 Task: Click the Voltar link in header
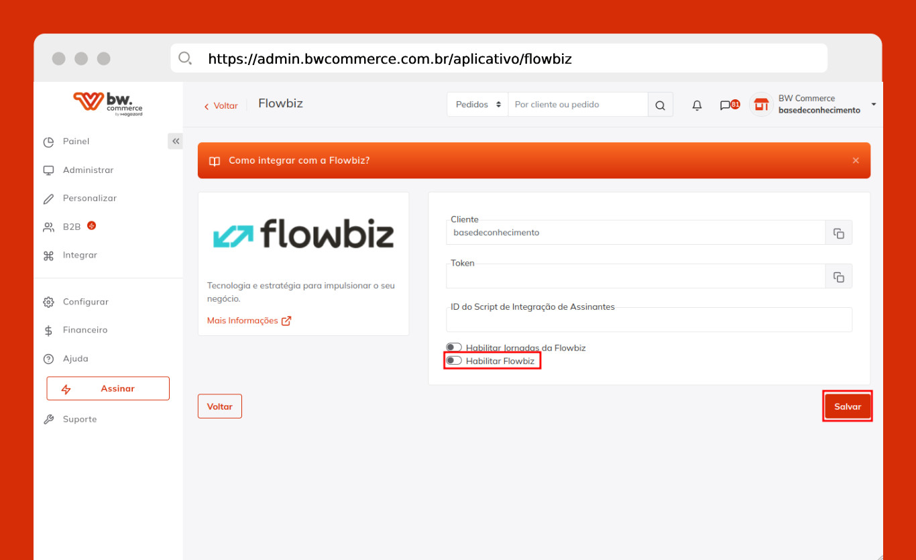point(221,106)
